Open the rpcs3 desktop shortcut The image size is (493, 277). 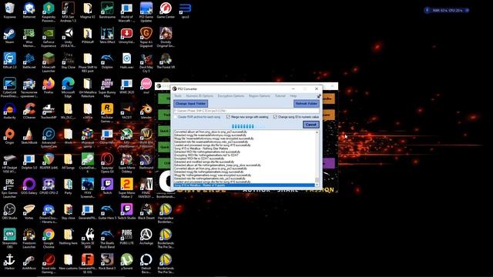point(185,10)
